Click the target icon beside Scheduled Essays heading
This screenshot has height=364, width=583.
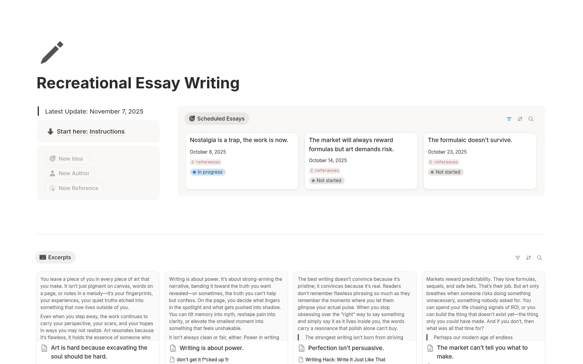(x=192, y=118)
